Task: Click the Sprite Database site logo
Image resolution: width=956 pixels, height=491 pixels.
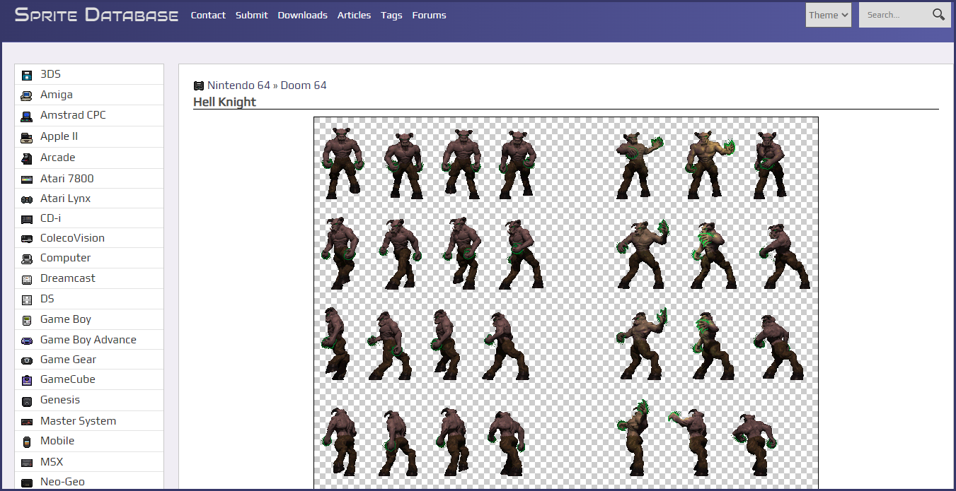Action: click(96, 15)
